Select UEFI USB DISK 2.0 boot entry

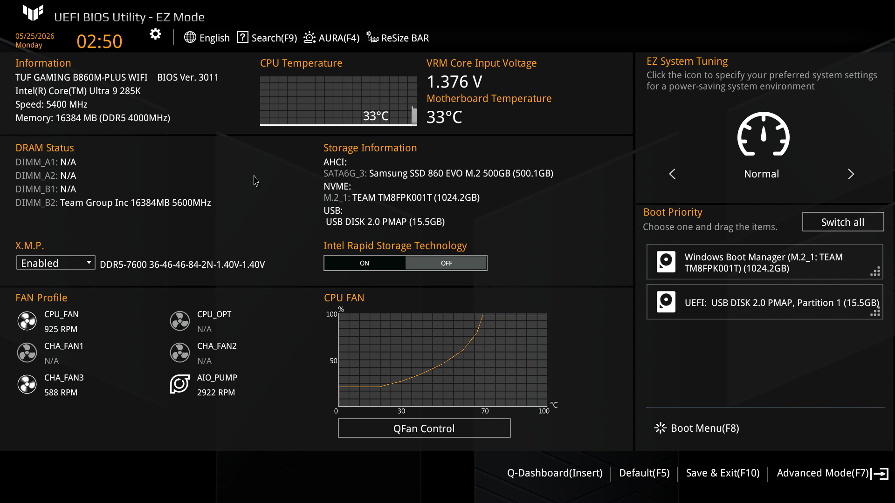[x=764, y=302]
